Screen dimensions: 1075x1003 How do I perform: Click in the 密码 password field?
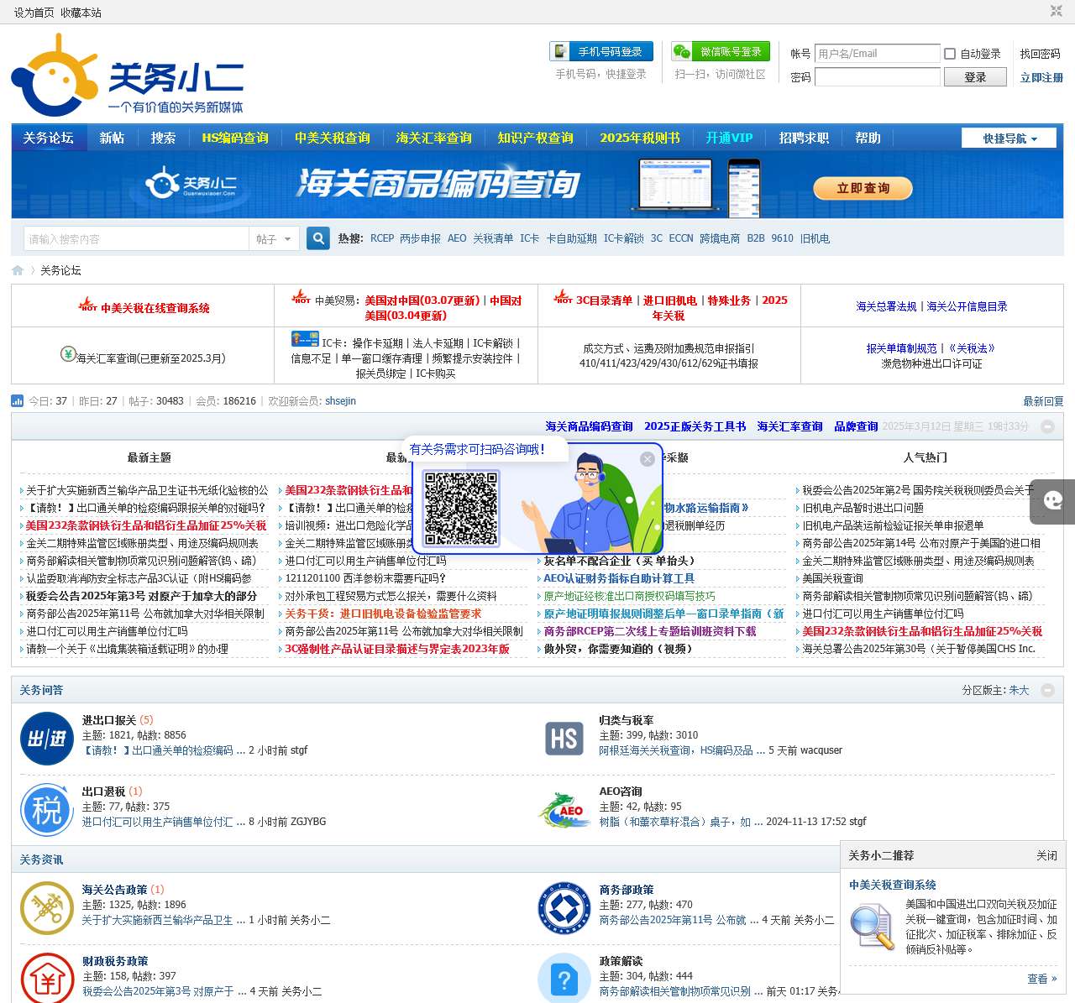877,77
